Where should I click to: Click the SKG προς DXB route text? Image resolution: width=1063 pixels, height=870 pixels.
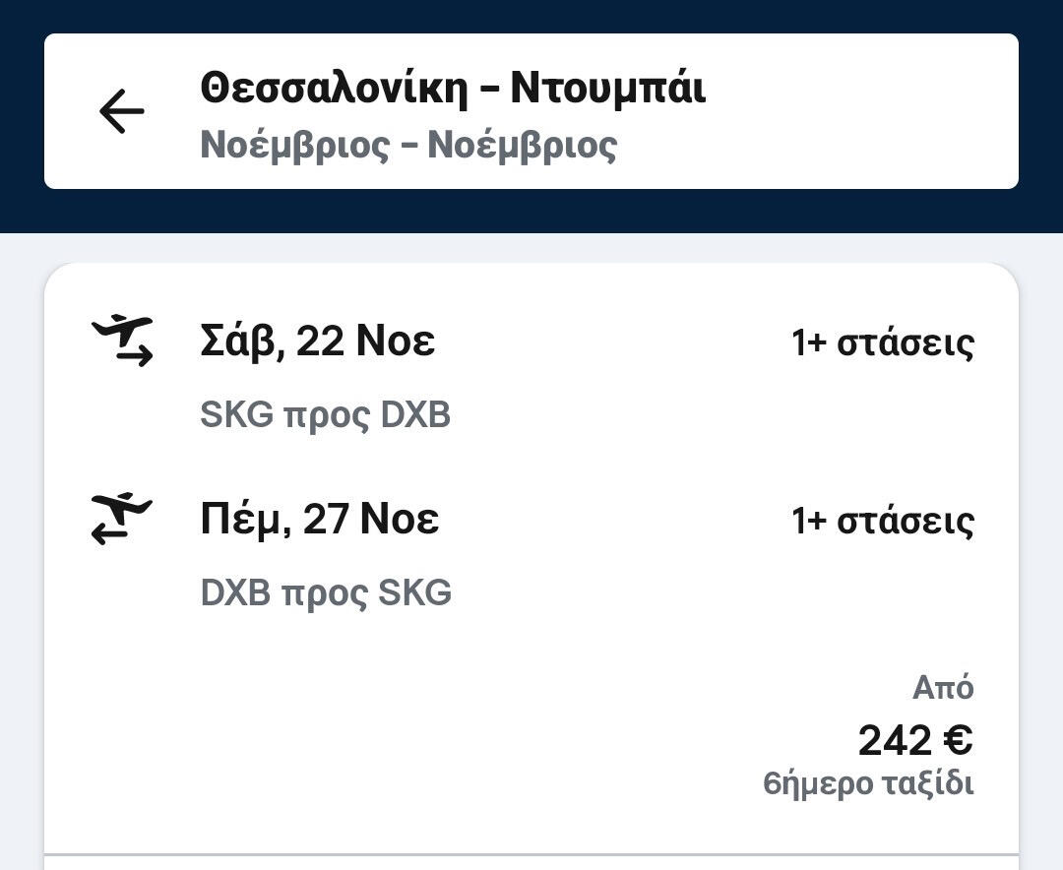pyautogui.click(x=325, y=415)
